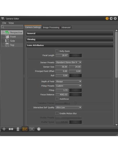
Task: Click the trash delete icon
Action: (x=18, y=129)
